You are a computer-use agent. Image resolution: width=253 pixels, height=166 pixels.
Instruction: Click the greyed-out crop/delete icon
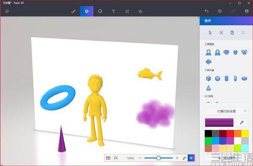243,33
